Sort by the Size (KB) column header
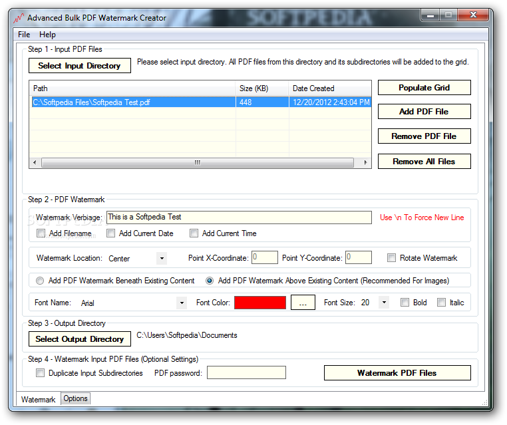The width and height of the screenshot is (507, 425). click(262, 88)
